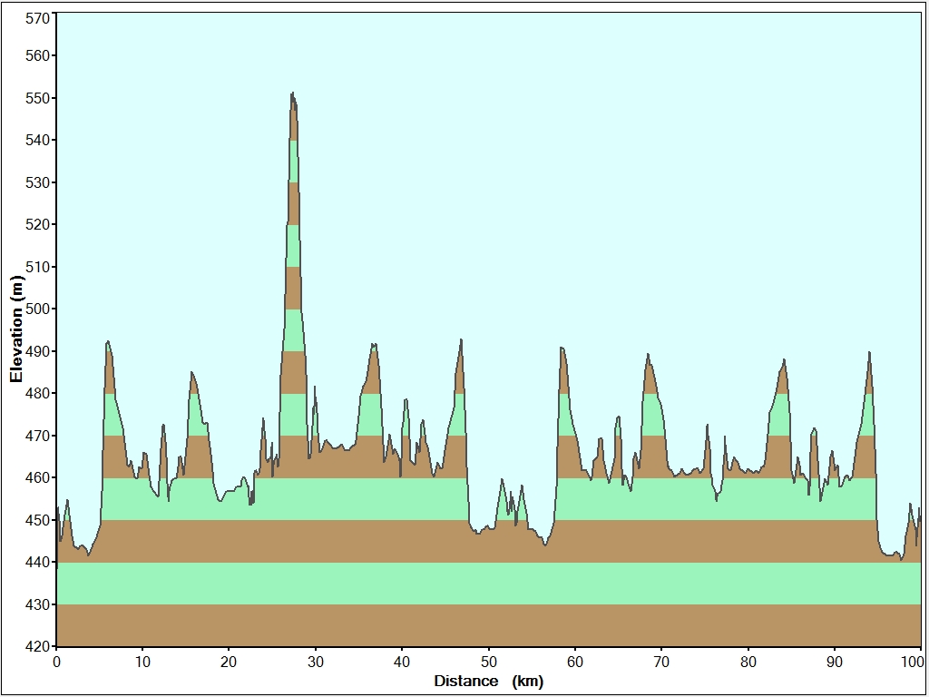Click the 50 distance axis label

[x=489, y=662]
